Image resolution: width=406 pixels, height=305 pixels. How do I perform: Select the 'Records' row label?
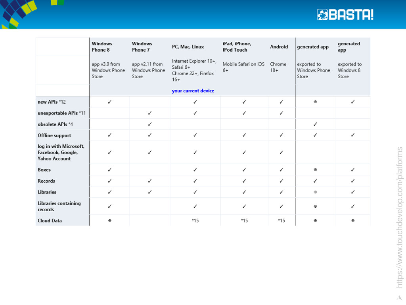coord(46,181)
